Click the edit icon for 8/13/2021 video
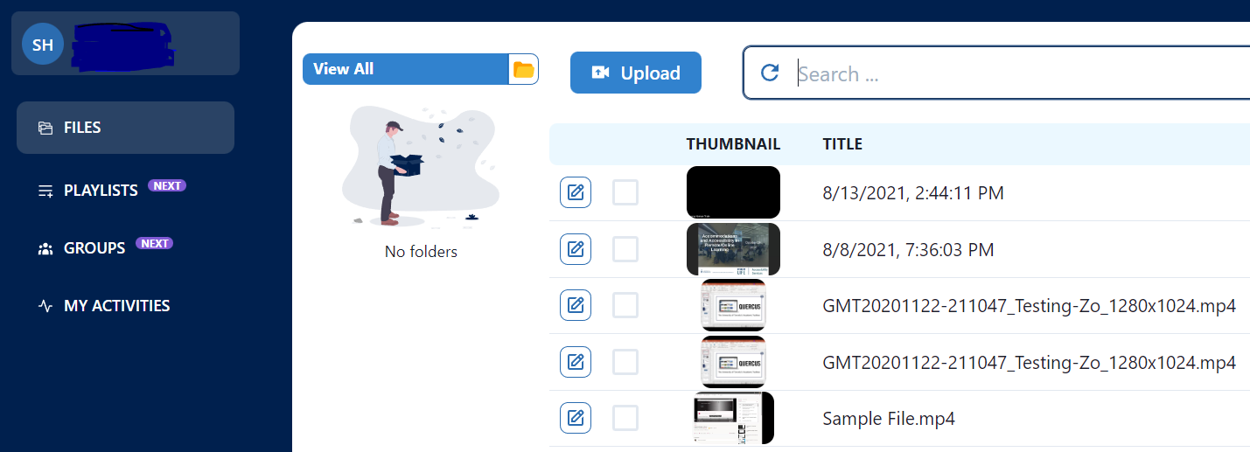 click(x=576, y=192)
